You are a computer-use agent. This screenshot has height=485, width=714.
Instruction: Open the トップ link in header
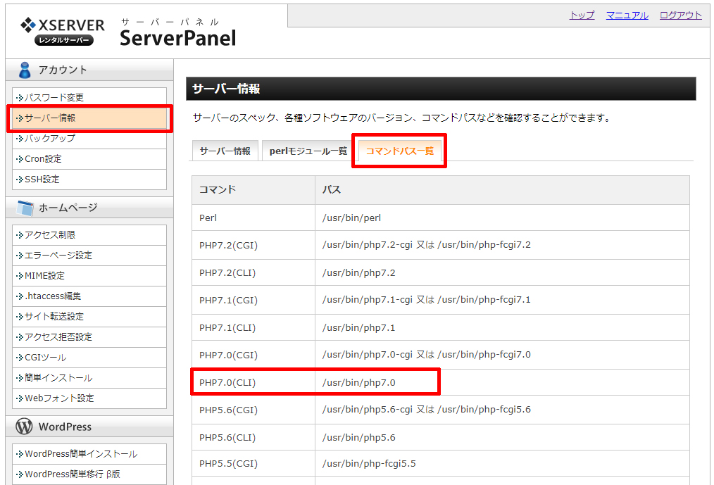[x=582, y=15]
